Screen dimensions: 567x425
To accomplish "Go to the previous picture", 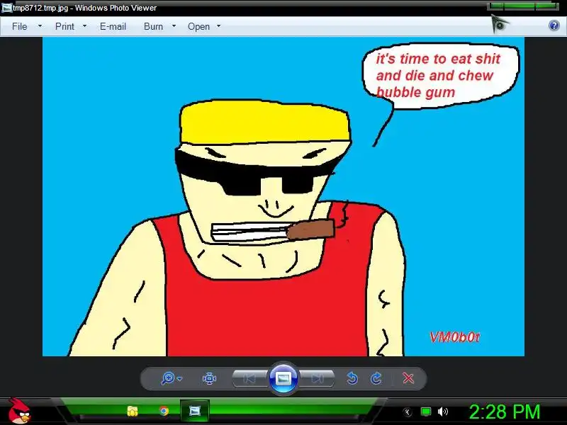I will pos(249,378).
